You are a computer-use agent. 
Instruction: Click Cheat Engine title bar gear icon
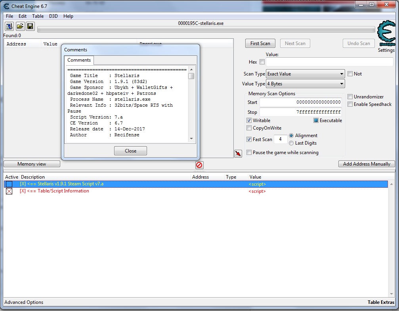pos(6,6)
